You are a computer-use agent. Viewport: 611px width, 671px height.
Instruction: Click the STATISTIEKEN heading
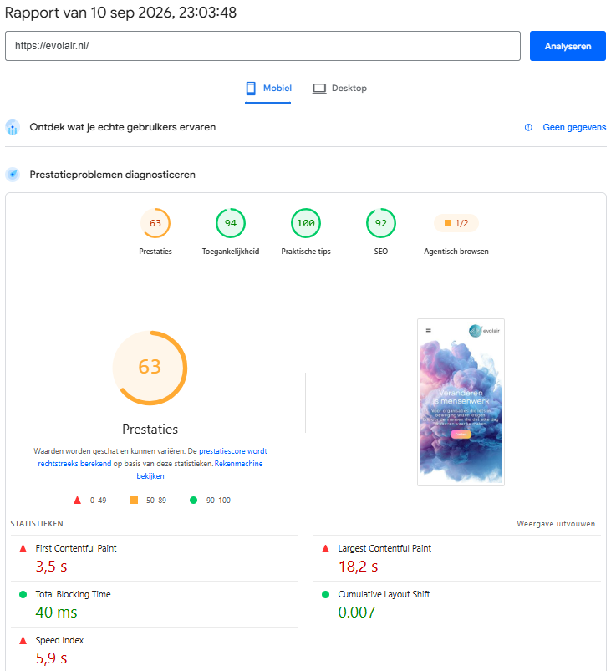pyautogui.click(x=37, y=524)
